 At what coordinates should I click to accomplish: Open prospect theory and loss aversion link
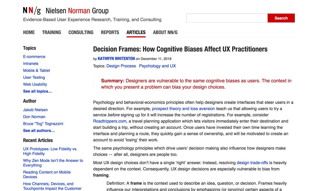tap(183, 109)
